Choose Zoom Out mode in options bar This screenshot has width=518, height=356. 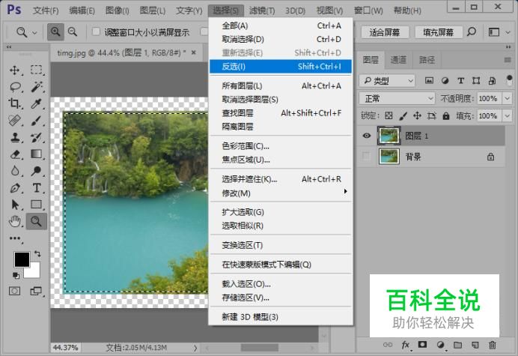73,32
